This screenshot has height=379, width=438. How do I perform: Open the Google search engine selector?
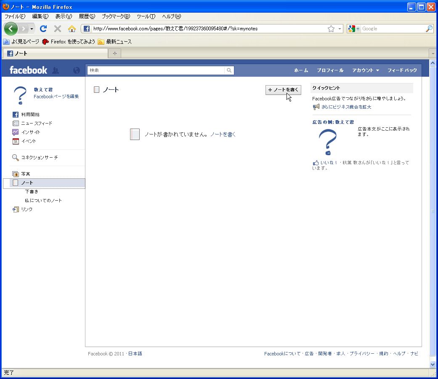(x=354, y=29)
